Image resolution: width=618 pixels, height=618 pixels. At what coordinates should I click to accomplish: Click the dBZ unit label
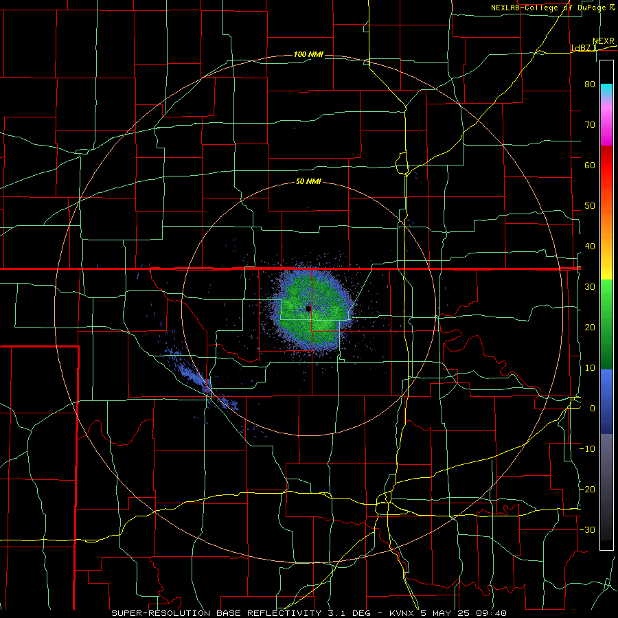tap(583, 48)
